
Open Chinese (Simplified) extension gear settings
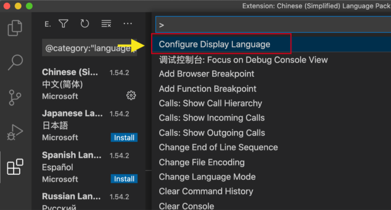(x=131, y=95)
